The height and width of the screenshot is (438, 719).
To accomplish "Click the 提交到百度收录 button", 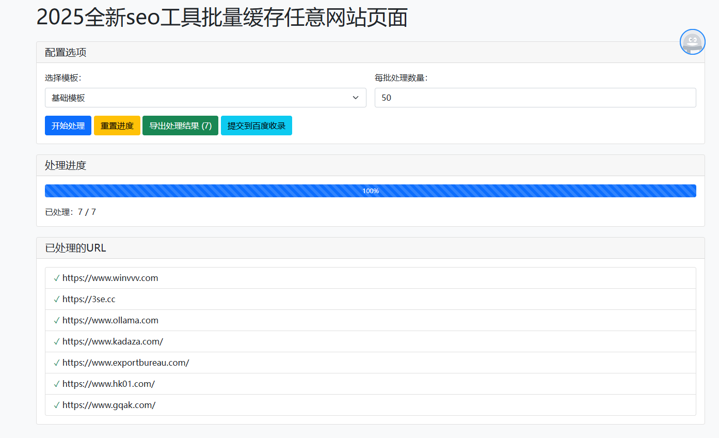I will [257, 125].
